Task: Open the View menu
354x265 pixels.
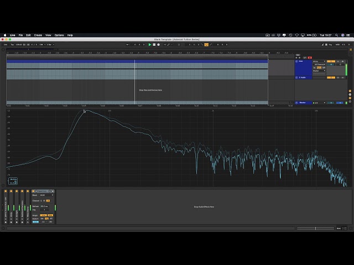Action: coord(48,35)
